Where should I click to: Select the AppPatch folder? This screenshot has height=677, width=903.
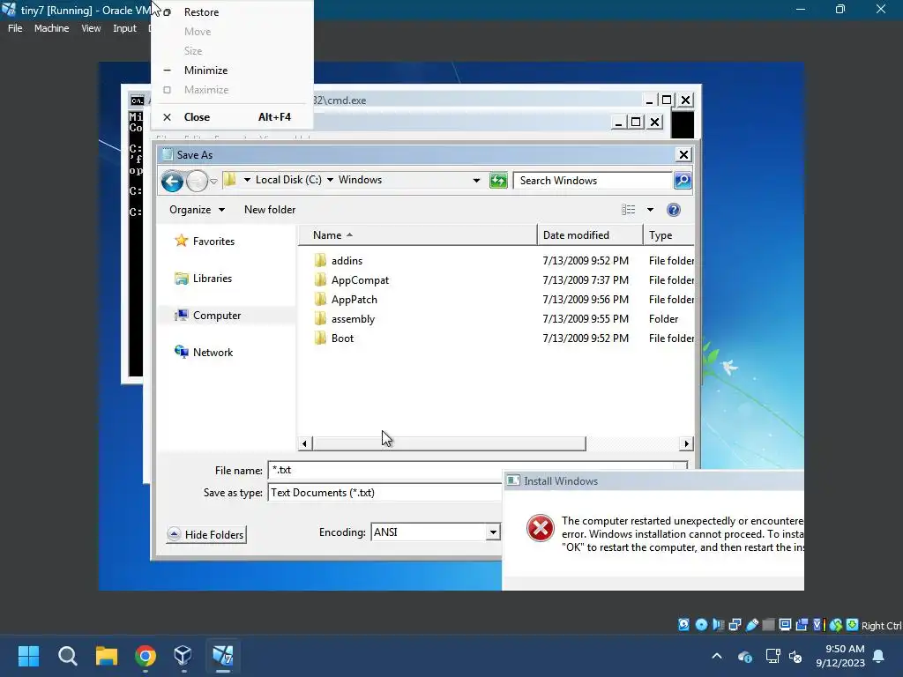tap(354, 300)
